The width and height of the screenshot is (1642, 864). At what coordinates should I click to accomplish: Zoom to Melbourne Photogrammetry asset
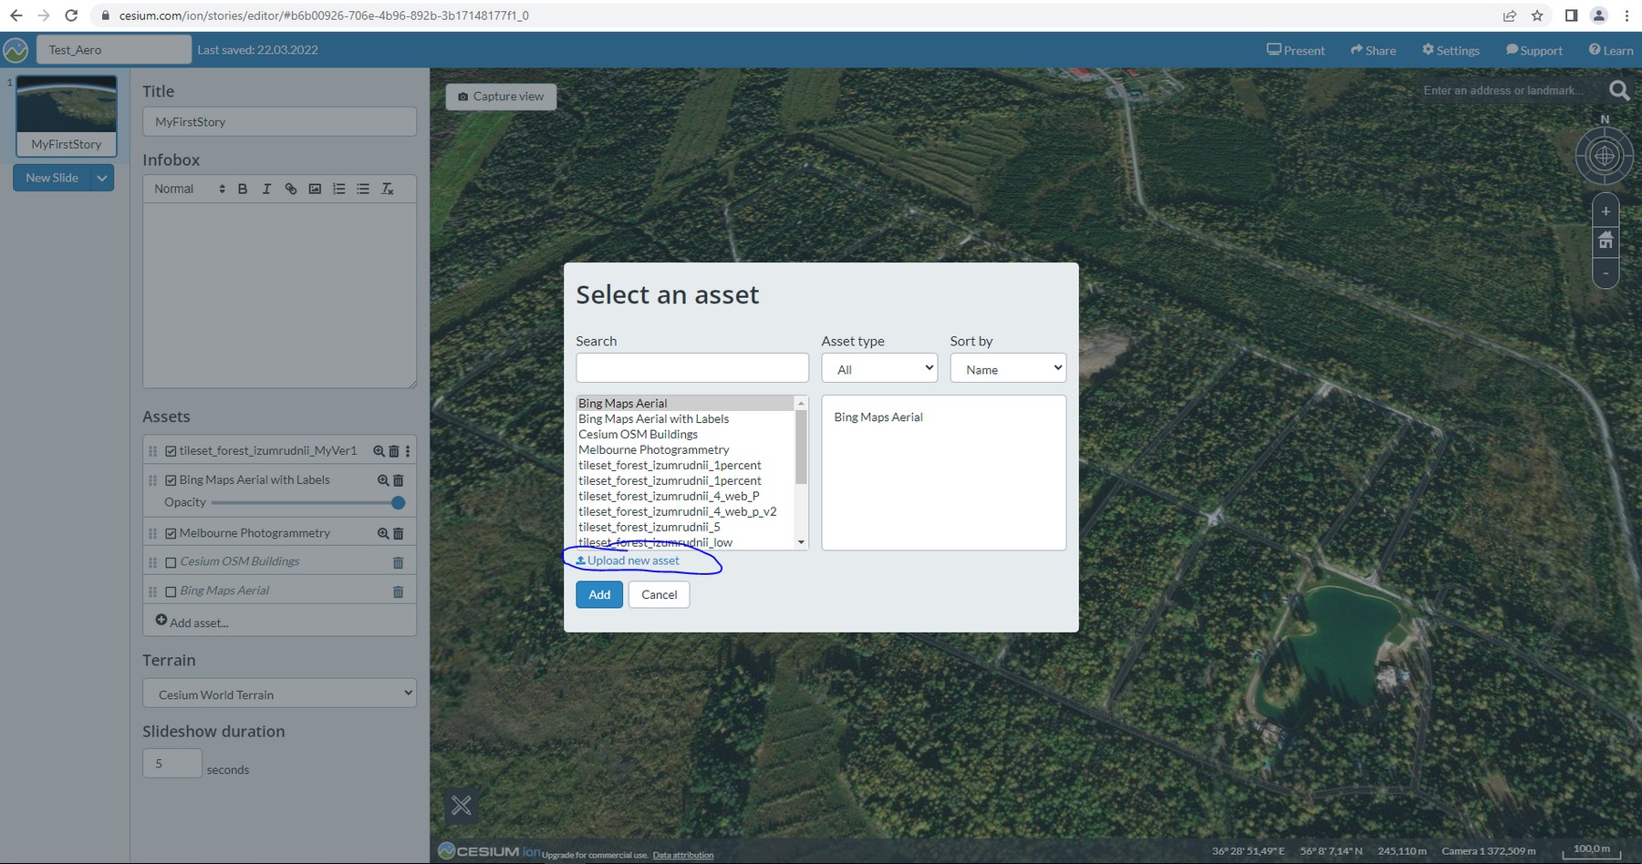pyautogui.click(x=383, y=533)
